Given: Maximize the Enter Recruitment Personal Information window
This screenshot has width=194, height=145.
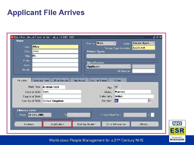Looking at the screenshot, I should [157, 37].
